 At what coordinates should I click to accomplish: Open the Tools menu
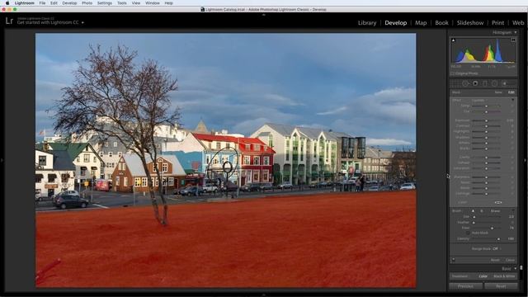[121, 3]
